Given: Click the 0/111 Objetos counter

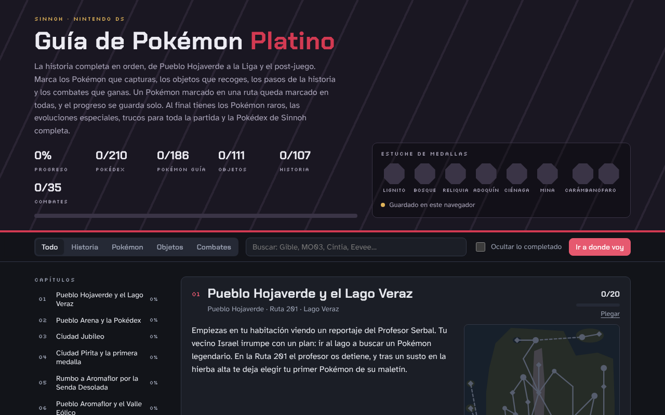Looking at the screenshot, I should click(233, 160).
